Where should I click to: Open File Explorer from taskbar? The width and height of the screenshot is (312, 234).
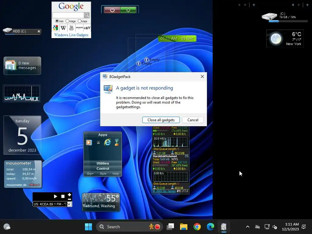tap(184, 227)
